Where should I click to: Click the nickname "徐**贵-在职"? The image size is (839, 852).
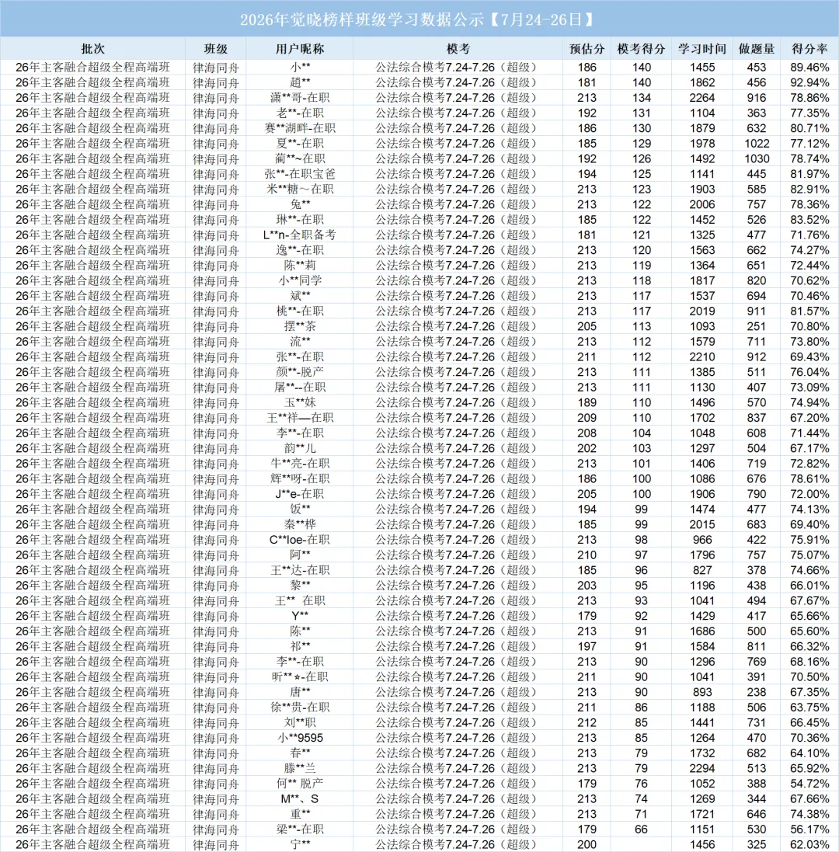[x=300, y=707]
